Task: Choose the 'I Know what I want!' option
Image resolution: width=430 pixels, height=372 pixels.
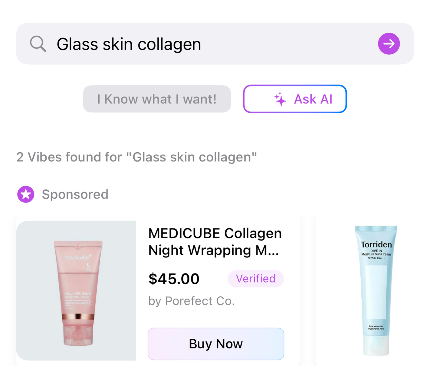Action: coord(157,99)
